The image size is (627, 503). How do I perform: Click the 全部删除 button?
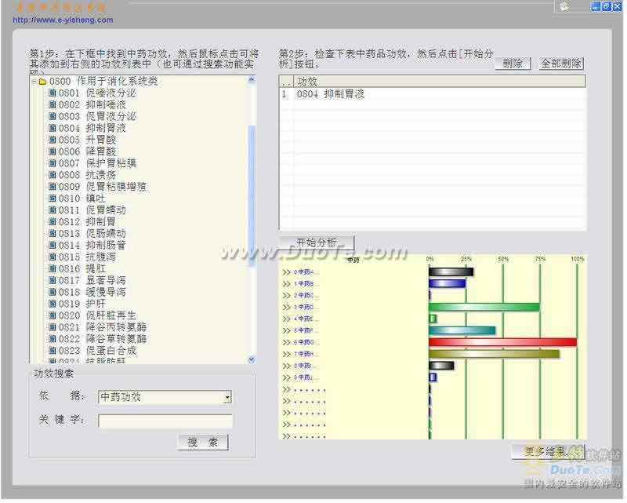pos(561,64)
